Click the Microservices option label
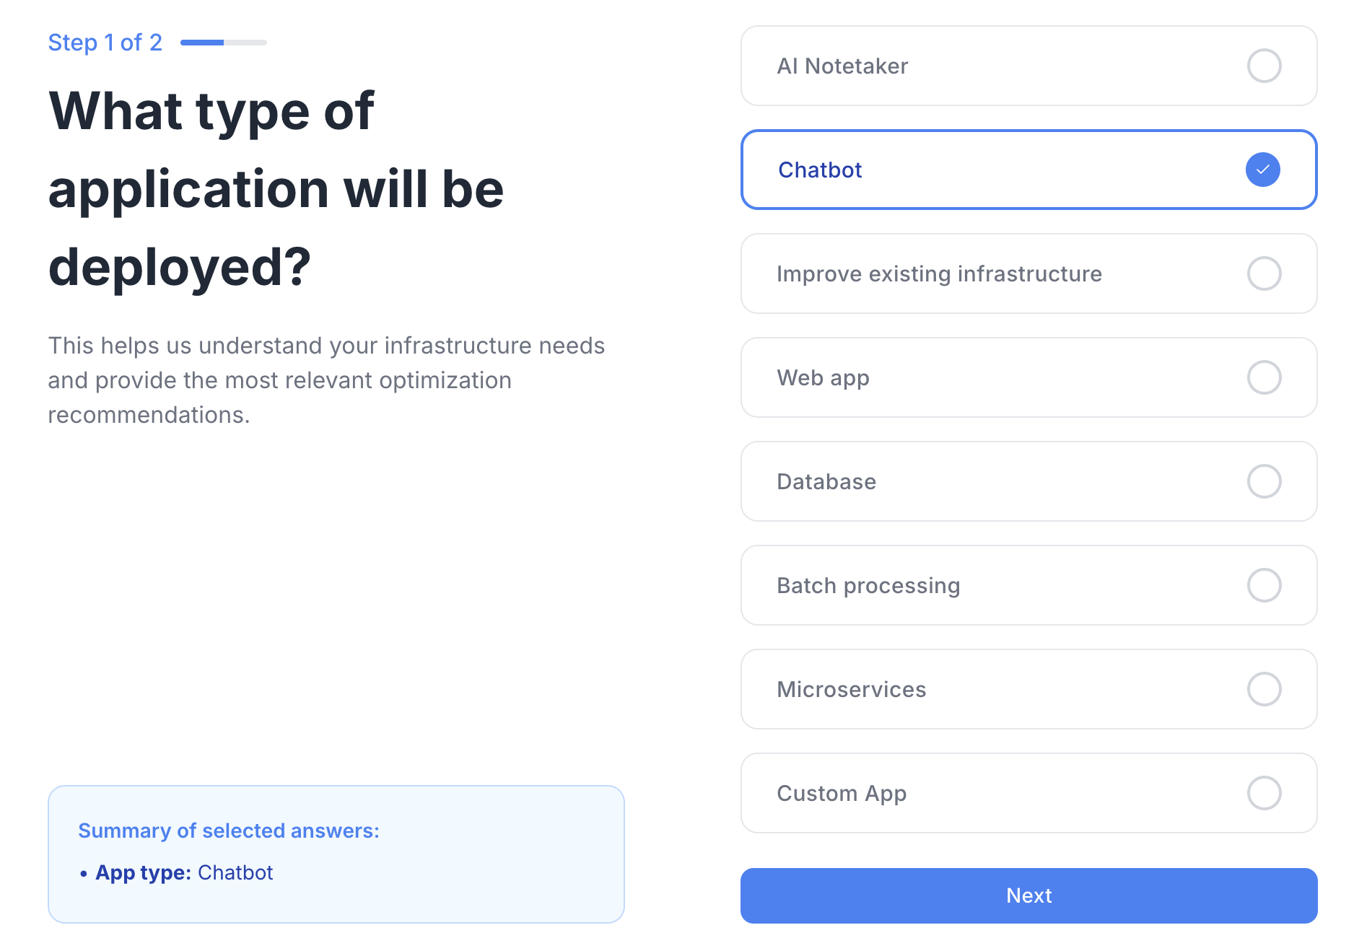Screen dimensions: 1354x951 point(851,690)
